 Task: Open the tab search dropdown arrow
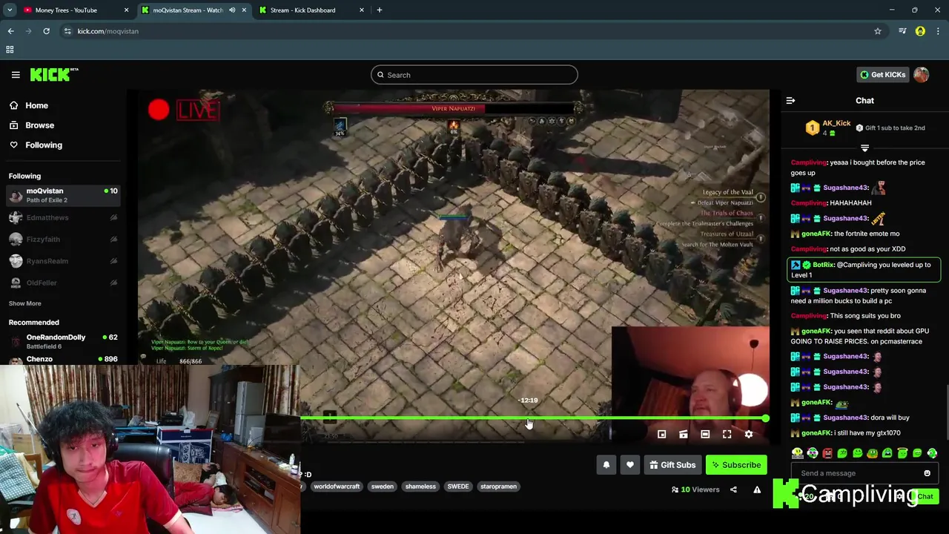10,10
